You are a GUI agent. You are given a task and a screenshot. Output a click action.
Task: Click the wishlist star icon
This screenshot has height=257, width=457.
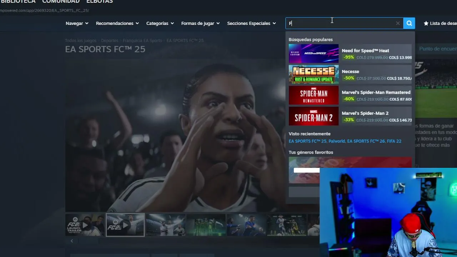click(426, 23)
